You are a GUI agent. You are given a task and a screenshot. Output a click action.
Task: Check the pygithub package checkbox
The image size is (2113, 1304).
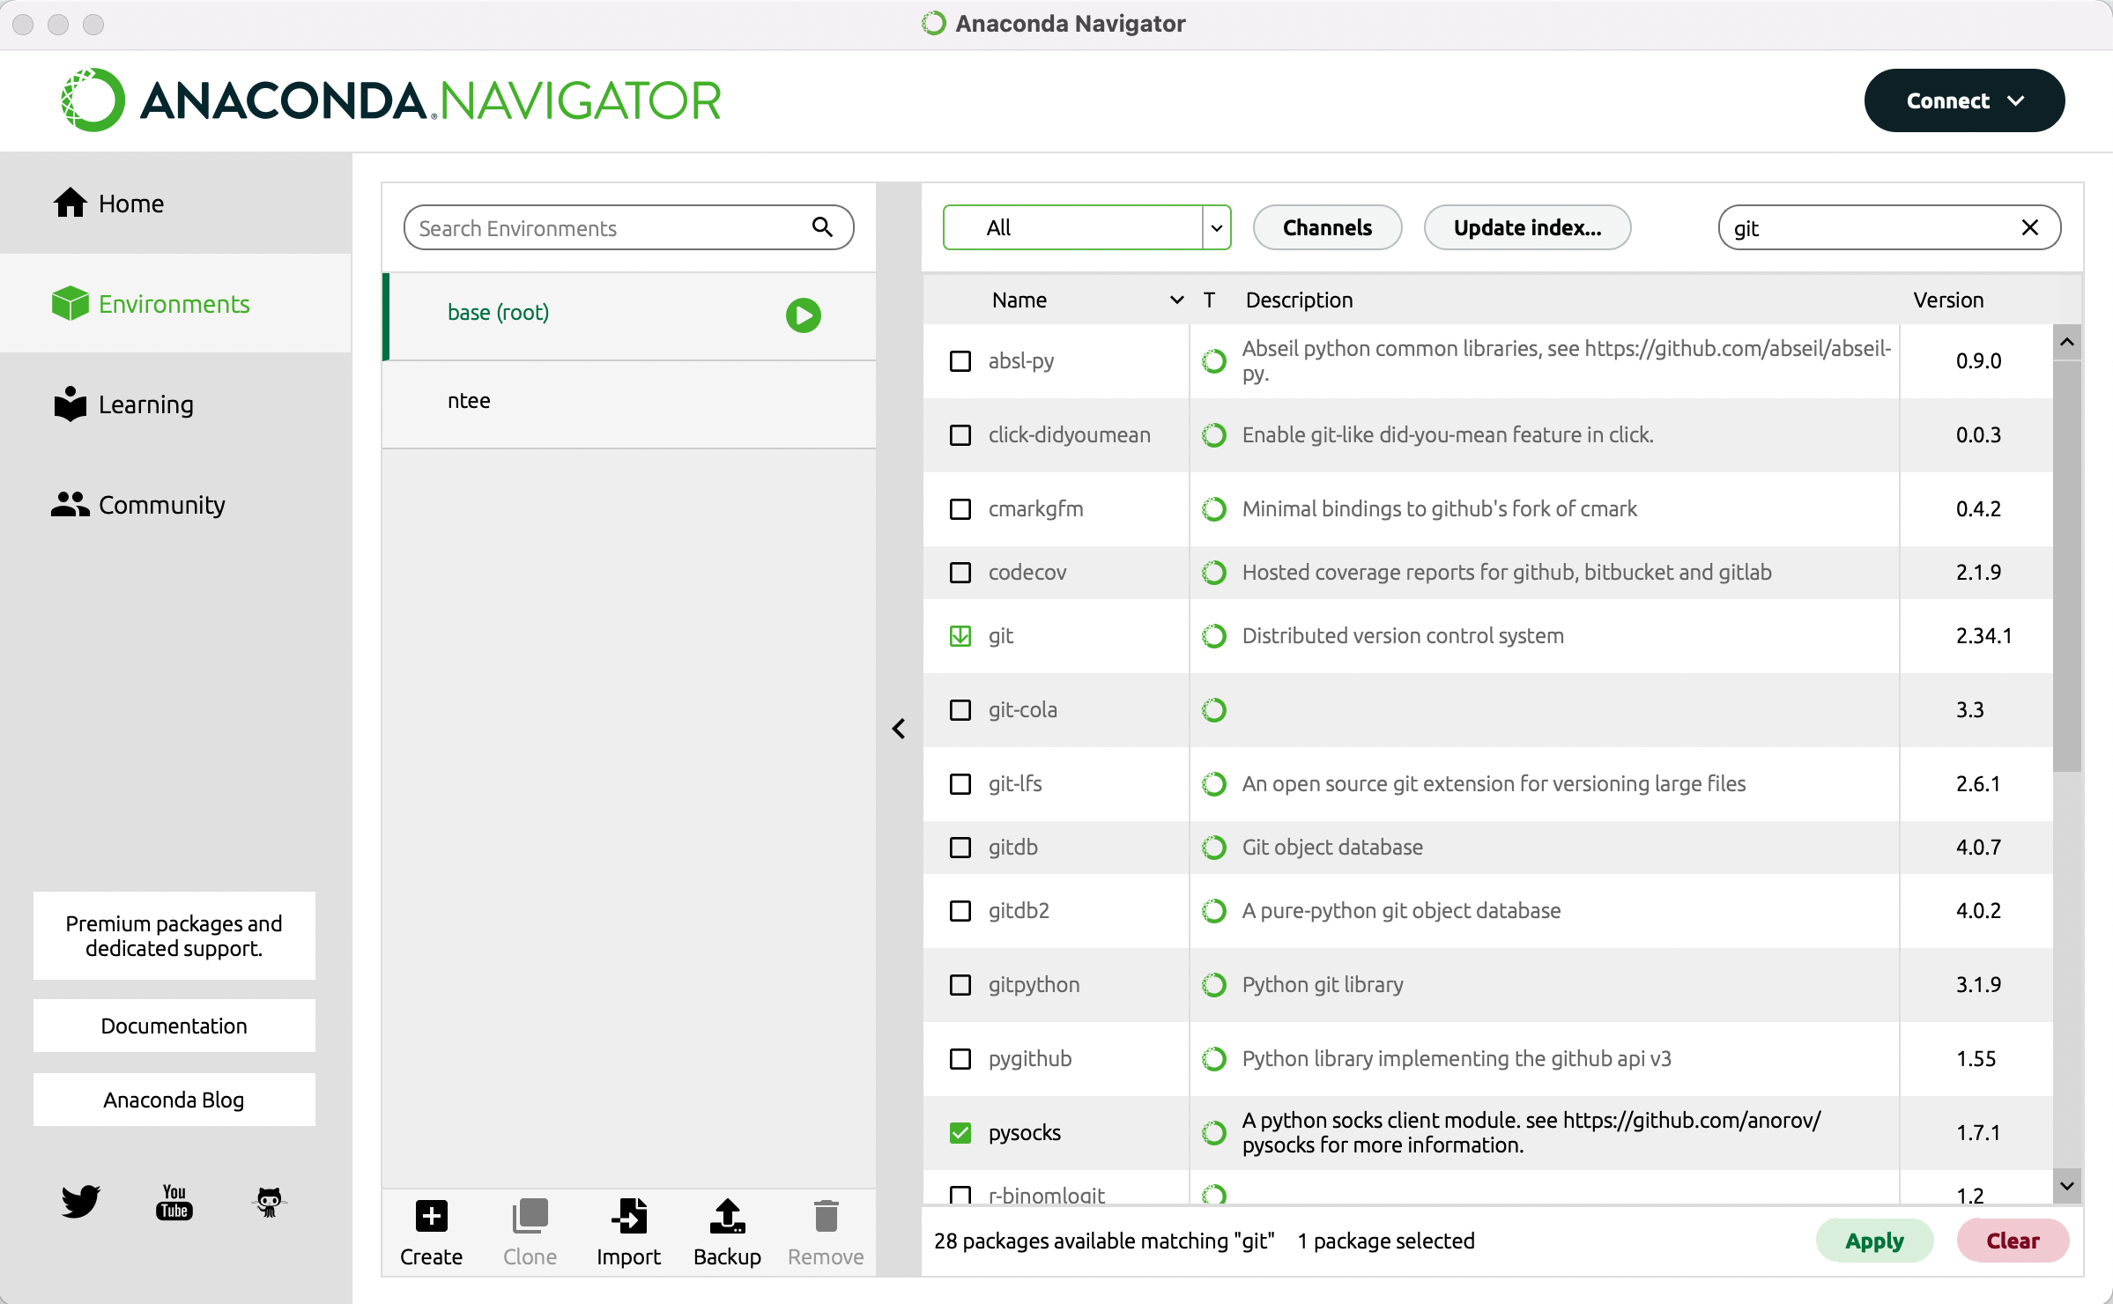tap(960, 1059)
